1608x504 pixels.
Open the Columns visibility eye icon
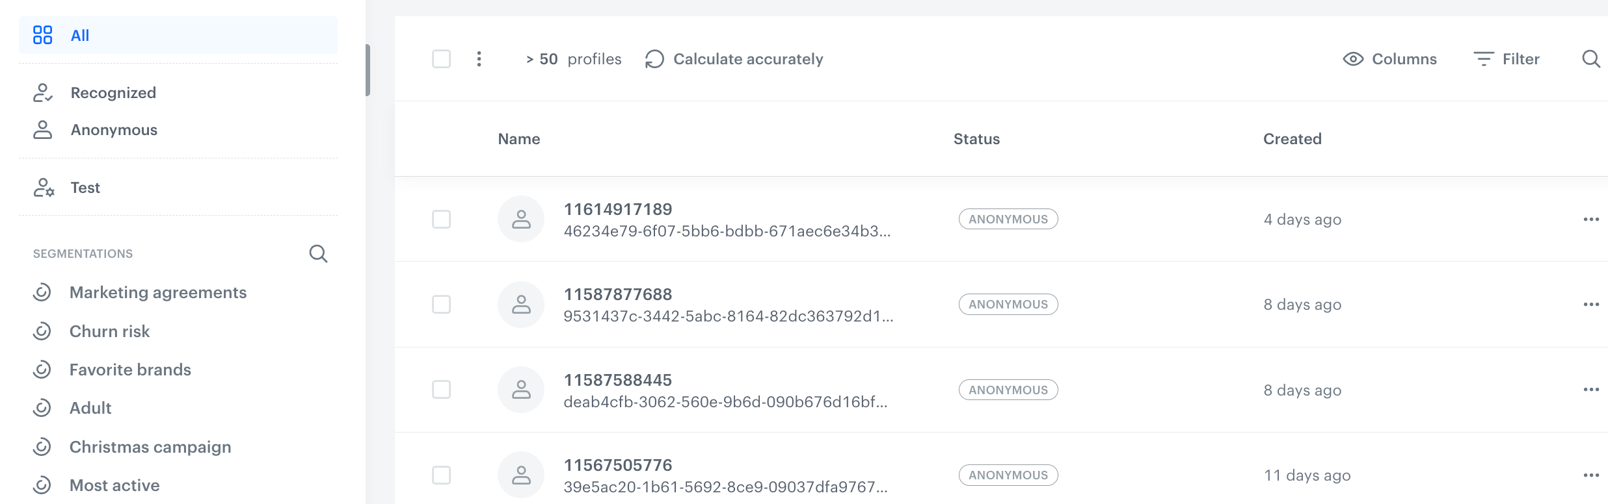(x=1354, y=58)
